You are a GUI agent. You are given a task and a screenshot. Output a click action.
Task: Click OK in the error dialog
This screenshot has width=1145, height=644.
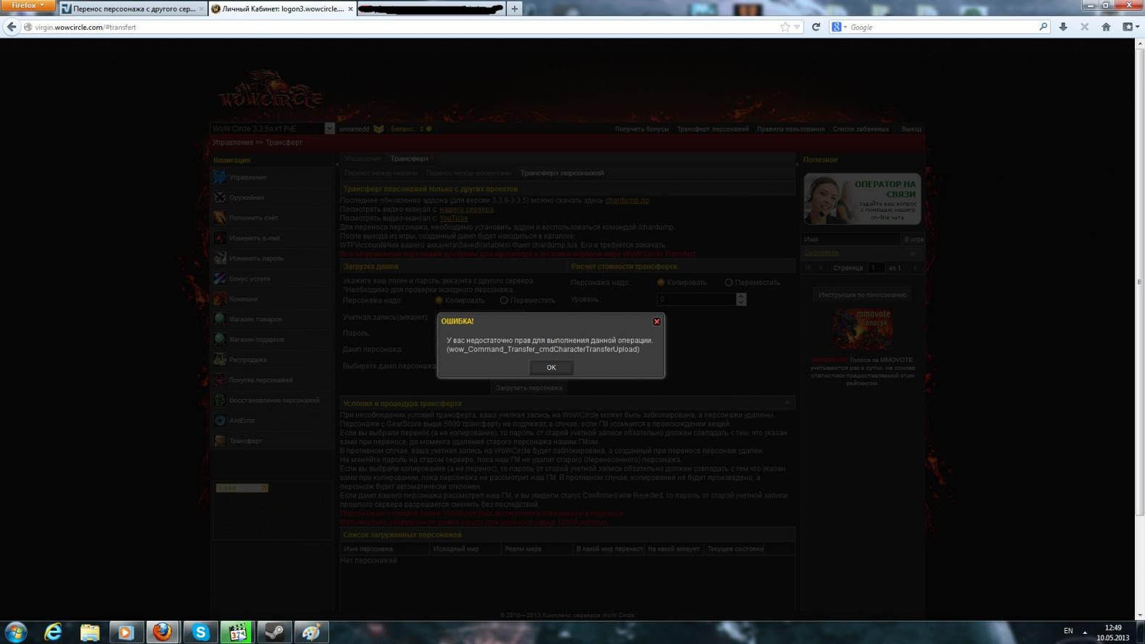[550, 368]
